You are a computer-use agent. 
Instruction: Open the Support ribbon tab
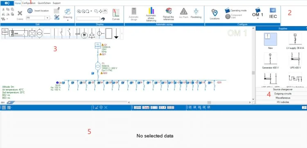56,3
